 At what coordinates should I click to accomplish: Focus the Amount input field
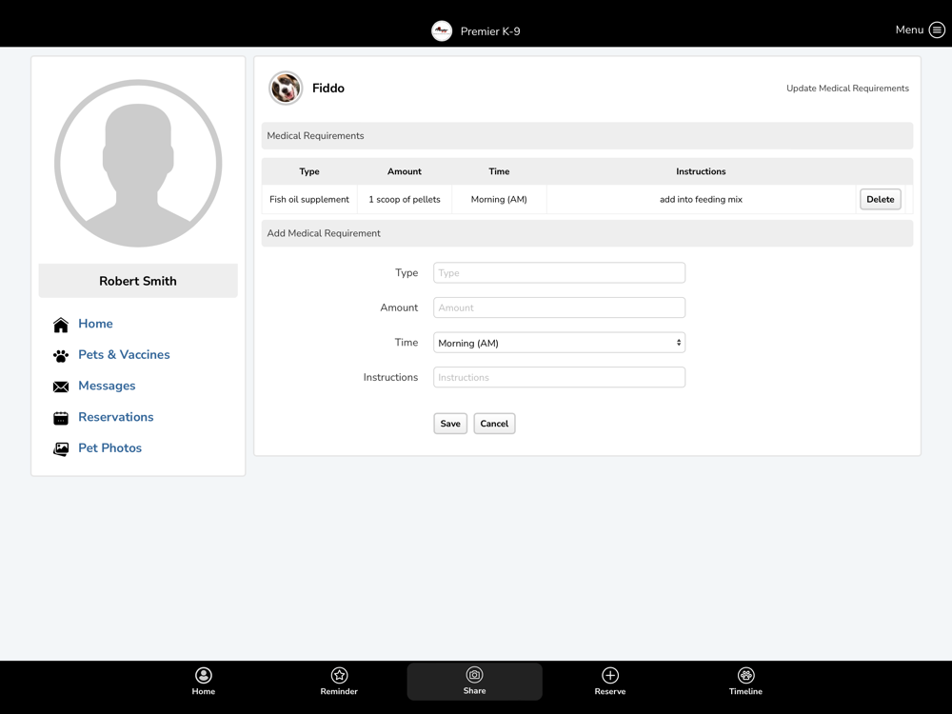(x=559, y=307)
